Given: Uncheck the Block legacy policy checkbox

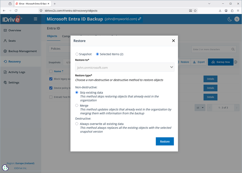Looking at the screenshot, I should pos(51,79).
